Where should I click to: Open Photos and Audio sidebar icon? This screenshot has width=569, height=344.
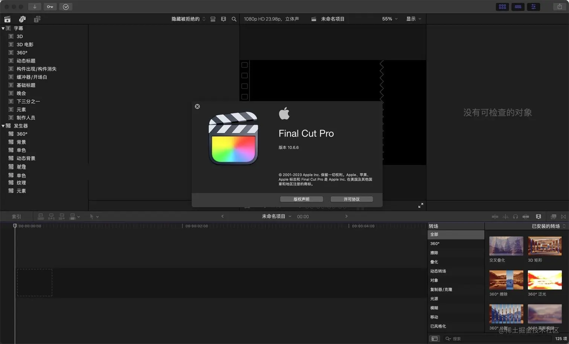pos(22,19)
